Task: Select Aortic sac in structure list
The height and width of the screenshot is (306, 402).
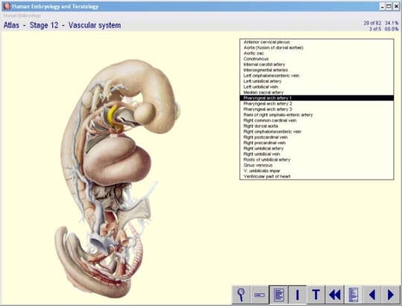Action: (x=254, y=53)
